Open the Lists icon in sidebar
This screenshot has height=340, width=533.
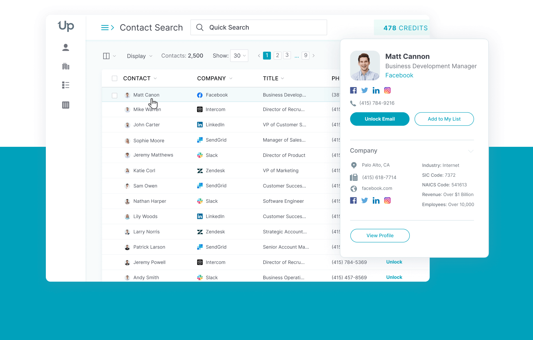tap(66, 85)
